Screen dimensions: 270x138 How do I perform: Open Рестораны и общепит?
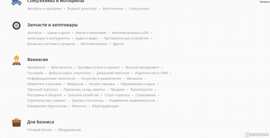(x=45, y=95)
